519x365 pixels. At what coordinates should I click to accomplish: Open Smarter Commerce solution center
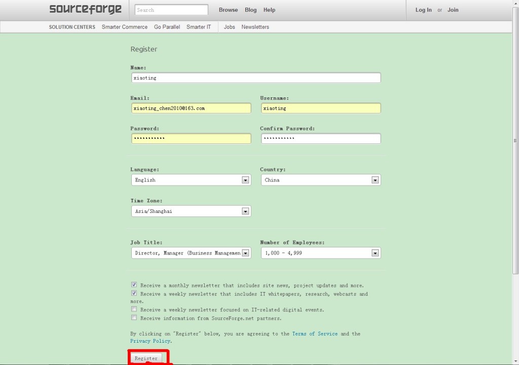click(125, 27)
